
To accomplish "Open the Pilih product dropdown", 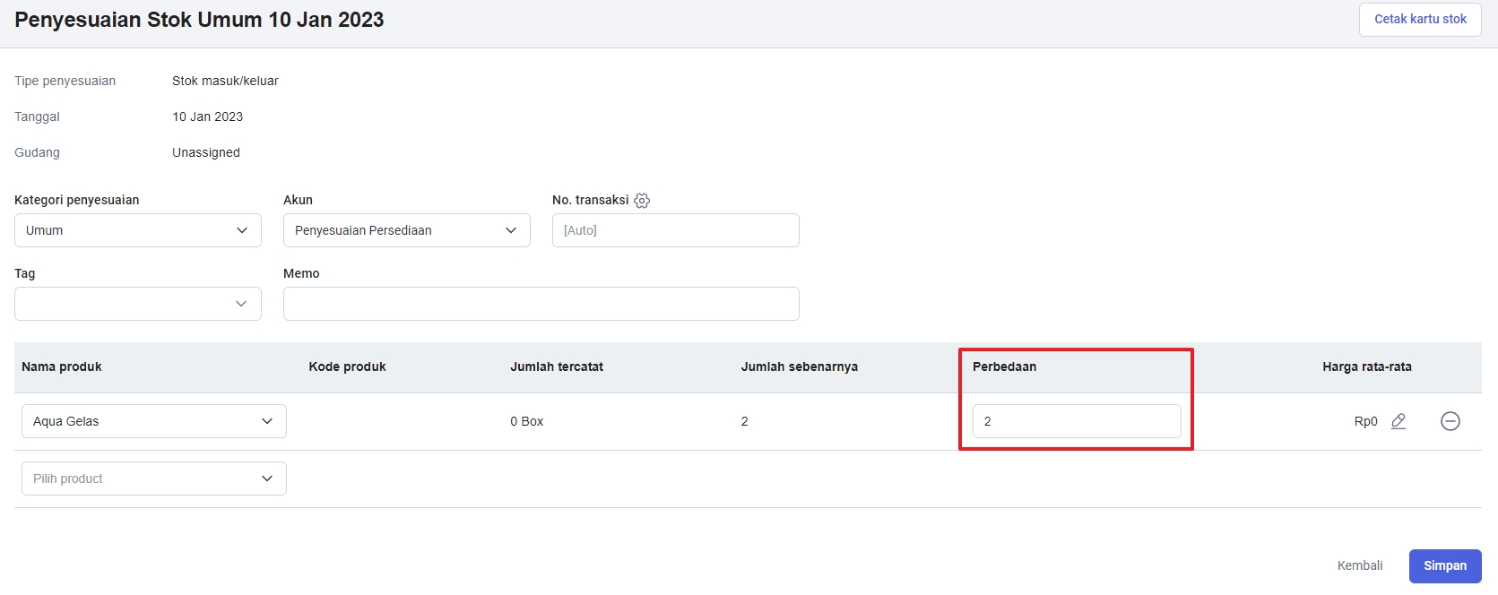I will pos(154,479).
